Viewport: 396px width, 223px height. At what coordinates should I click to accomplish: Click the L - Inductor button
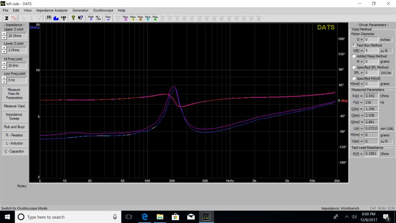click(x=14, y=143)
